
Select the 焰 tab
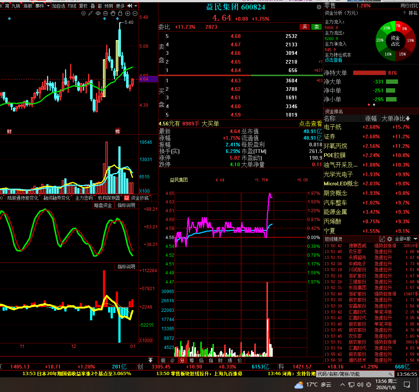pyautogui.click(x=201, y=360)
